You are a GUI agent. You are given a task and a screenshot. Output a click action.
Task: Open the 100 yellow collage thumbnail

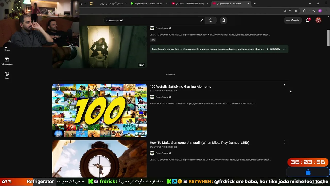pos(100,111)
